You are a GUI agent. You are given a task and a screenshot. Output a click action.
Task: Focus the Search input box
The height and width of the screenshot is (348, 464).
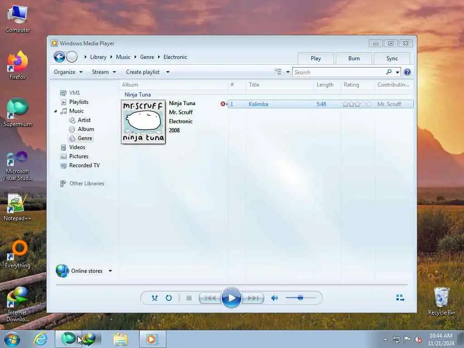pyautogui.click(x=339, y=72)
